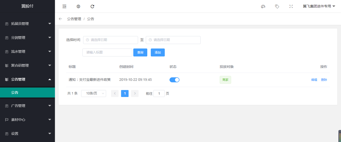341x142 pixels.
Task: Go back using the breadcrumb arrow
Action: (x=60, y=19)
